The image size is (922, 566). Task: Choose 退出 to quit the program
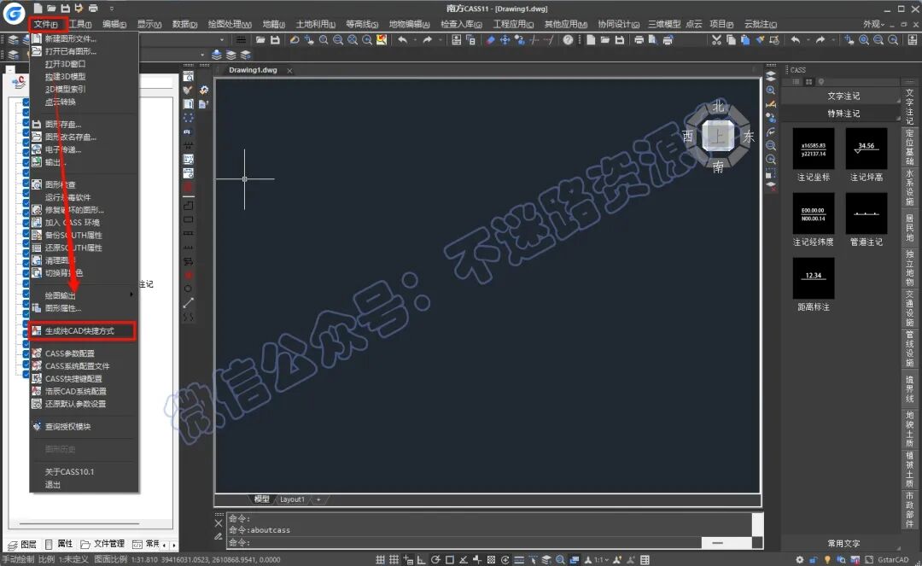pyautogui.click(x=84, y=485)
